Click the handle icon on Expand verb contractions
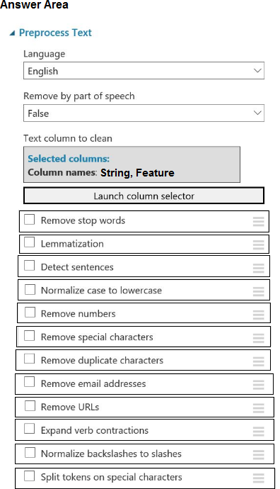 click(x=259, y=432)
